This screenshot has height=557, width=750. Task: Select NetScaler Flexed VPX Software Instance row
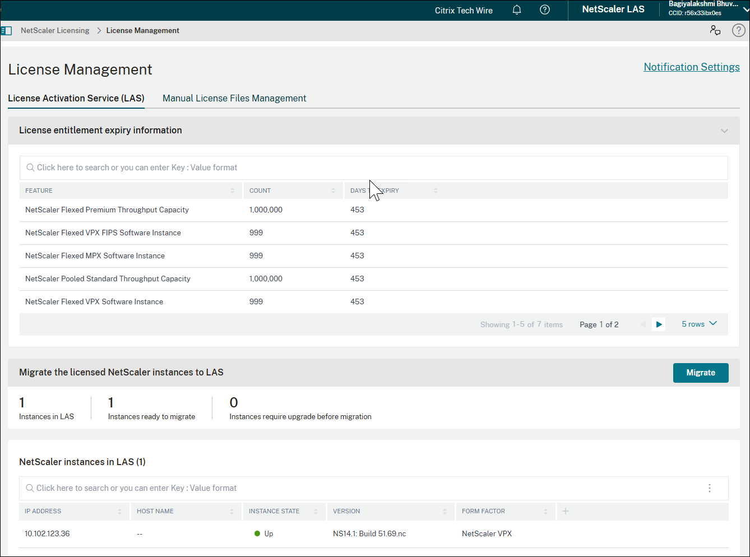pyautogui.click(x=374, y=302)
